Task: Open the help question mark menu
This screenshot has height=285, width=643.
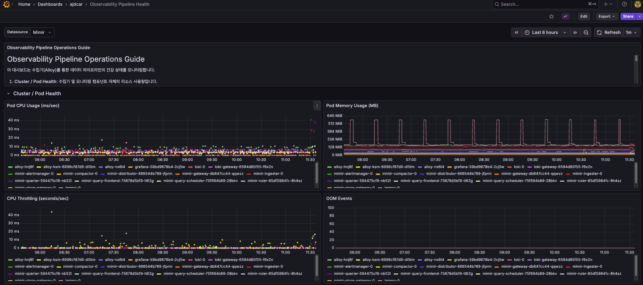Action: (x=624, y=4)
